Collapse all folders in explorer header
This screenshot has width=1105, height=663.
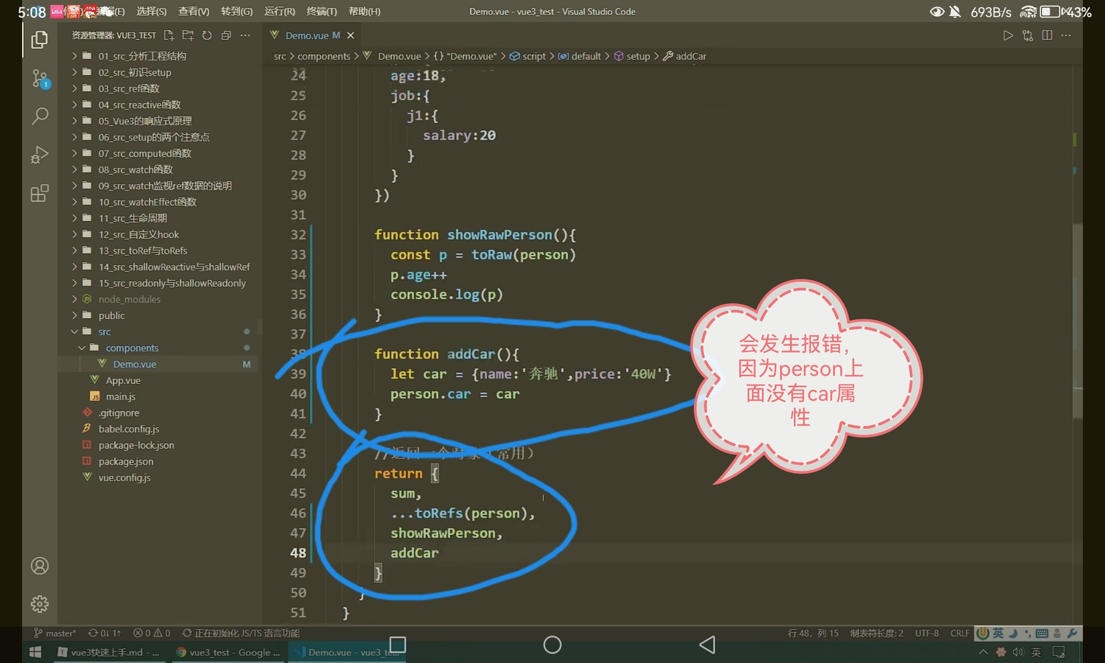coord(226,35)
